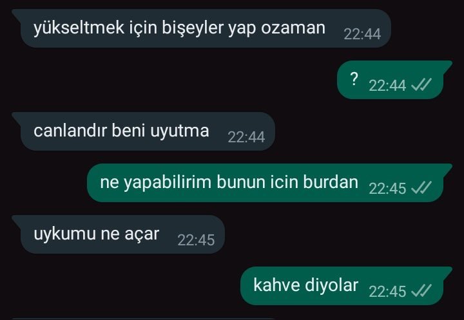Click 22:44 timestamp next to 'canlandır beni uyutma'
Viewport: 464px width, 320px height.
[246, 137]
